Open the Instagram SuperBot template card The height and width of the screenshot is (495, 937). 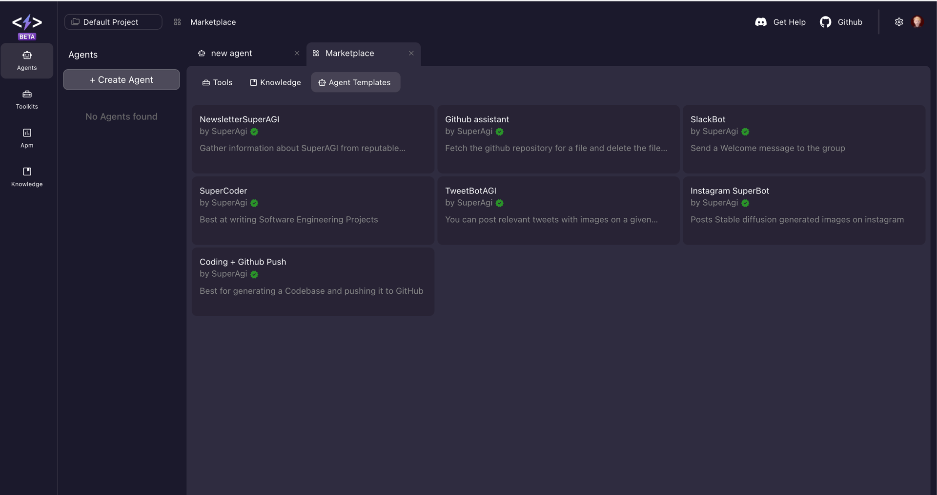(803, 210)
